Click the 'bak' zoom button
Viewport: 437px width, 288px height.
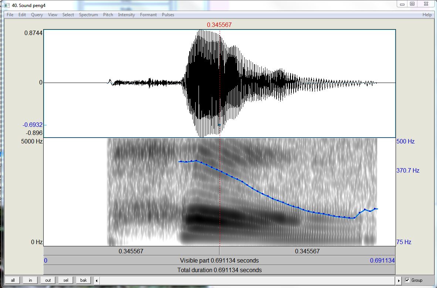[x=84, y=280]
